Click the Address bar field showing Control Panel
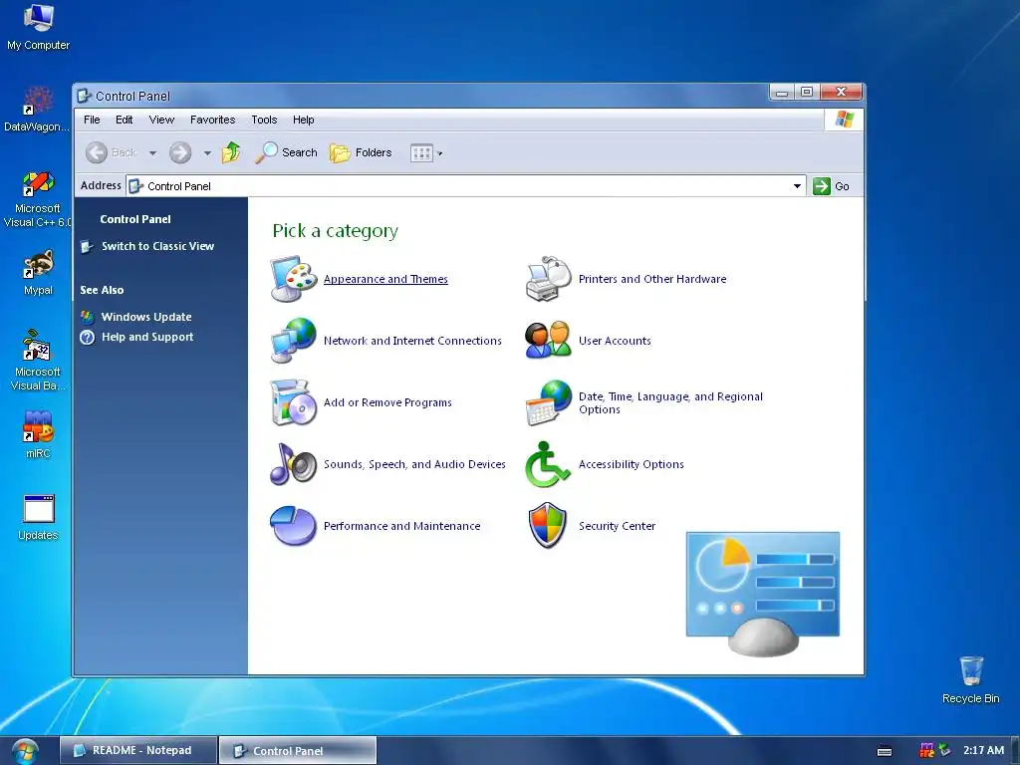The image size is (1020, 765). (x=465, y=186)
